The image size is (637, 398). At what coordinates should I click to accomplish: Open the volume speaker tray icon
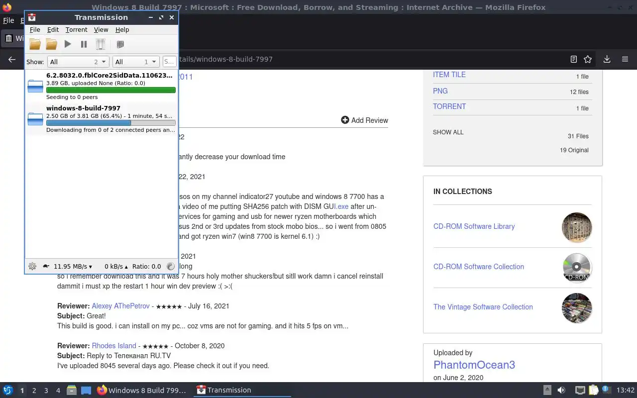coord(561,390)
